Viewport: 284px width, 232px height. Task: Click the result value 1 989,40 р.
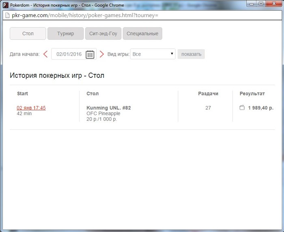[261, 108]
